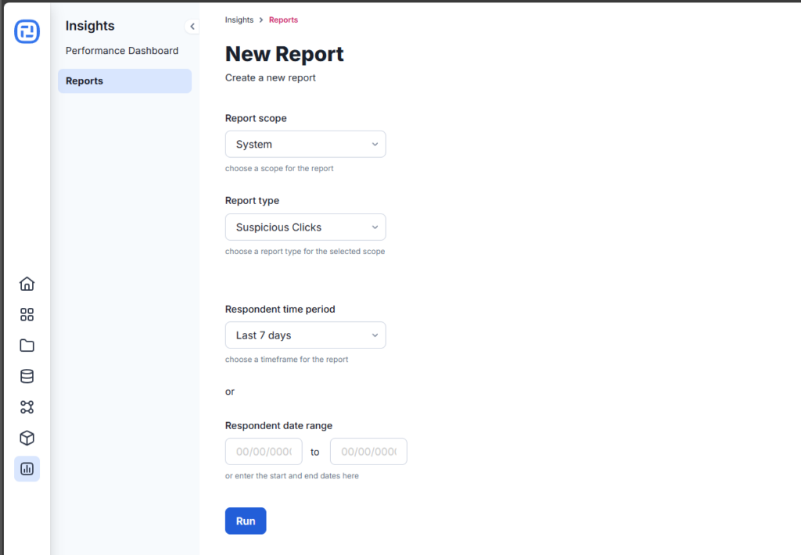Select Reports in the Insights menu
Screen dimensions: 801x555
[x=124, y=81]
